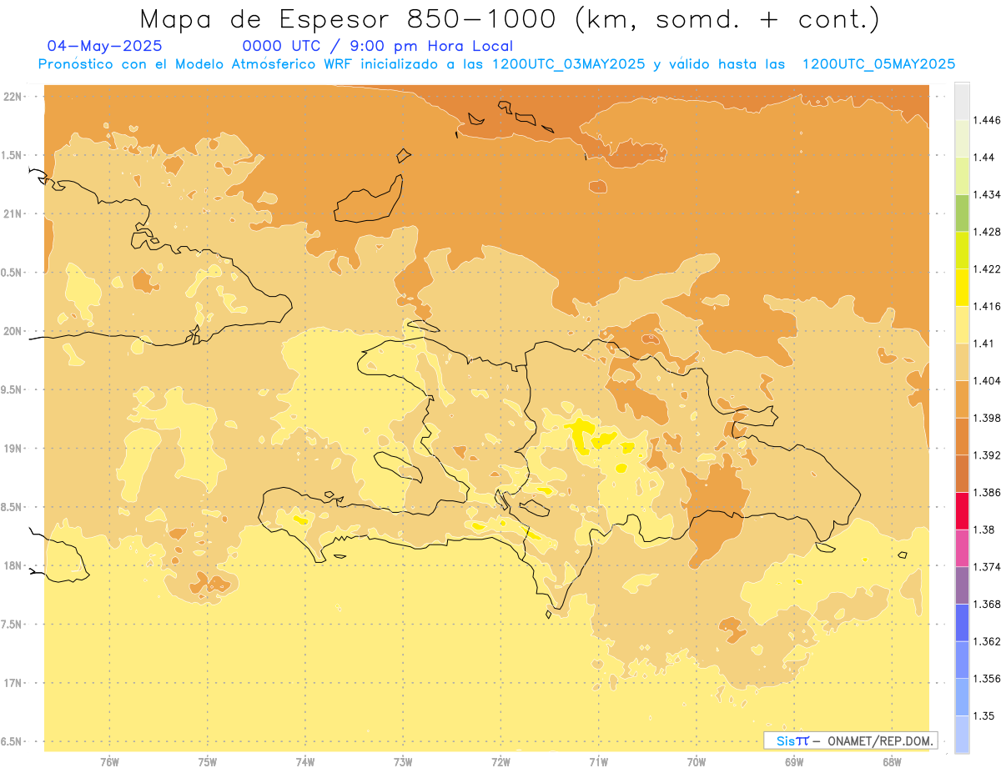
Task: Click the tan segment between 1.404 and 1.41
Action: pos(962,361)
